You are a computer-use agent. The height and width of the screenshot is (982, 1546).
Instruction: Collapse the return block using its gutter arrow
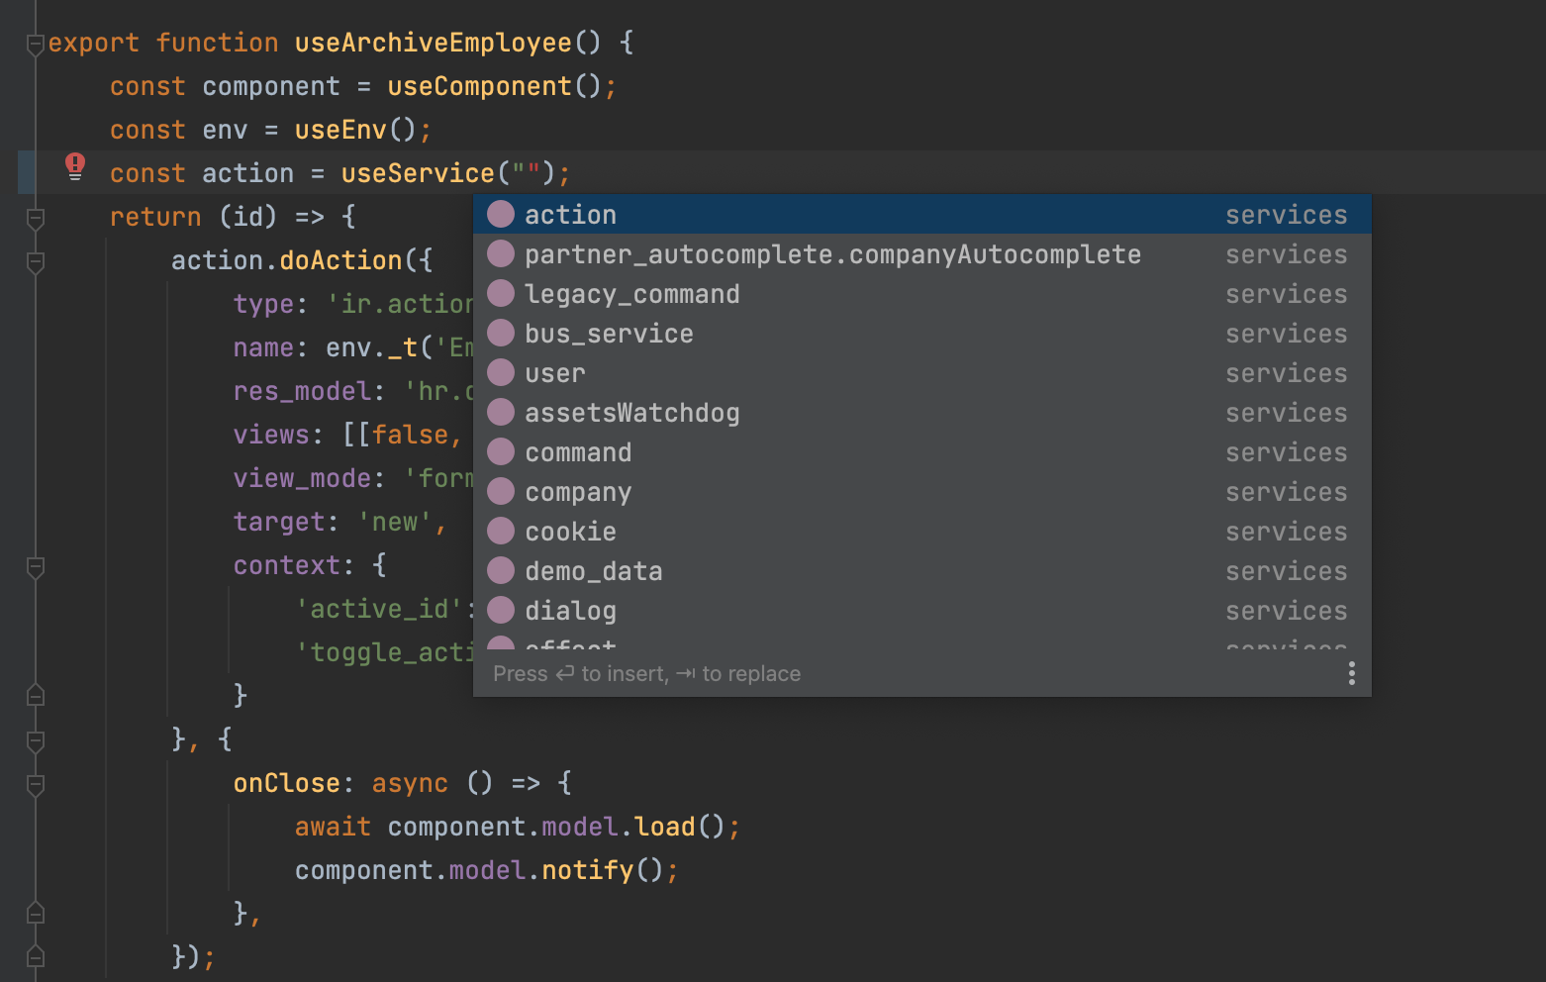click(36, 216)
